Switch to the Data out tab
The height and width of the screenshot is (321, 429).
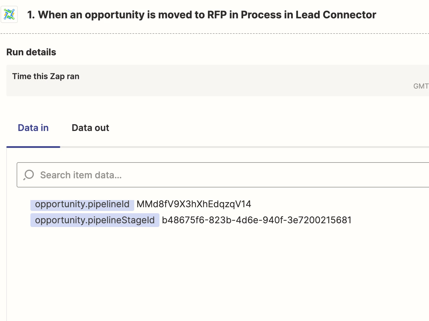[90, 128]
